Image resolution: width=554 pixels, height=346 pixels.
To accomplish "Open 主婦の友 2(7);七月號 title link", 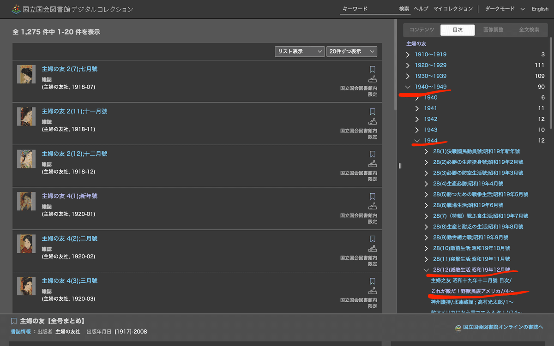I will (70, 69).
